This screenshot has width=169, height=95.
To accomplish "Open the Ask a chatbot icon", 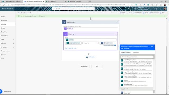I will pyautogui.click(x=1, y=92).
